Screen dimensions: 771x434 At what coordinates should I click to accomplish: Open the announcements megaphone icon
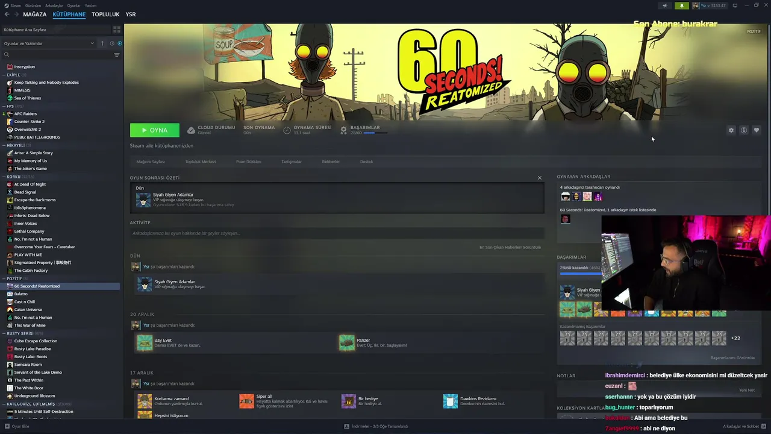point(665,5)
